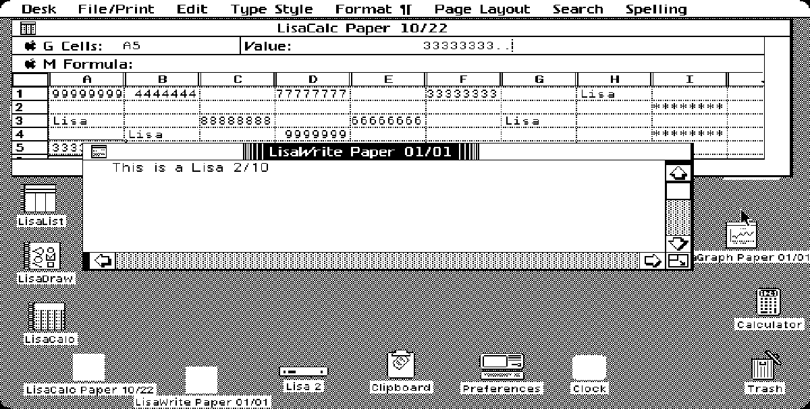Click the LisaWrite horizontal scroll track
Viewport: 810px width, 409px height.
coord(378,261)
